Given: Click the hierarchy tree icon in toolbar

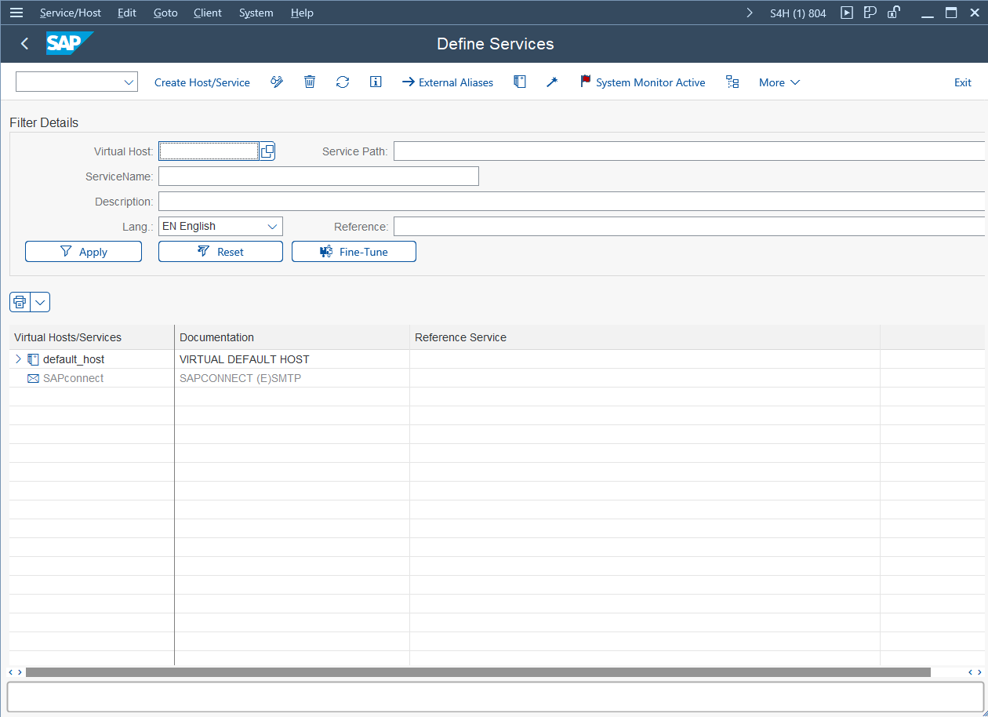Looking at the screenshot, I should click(732, 82).
